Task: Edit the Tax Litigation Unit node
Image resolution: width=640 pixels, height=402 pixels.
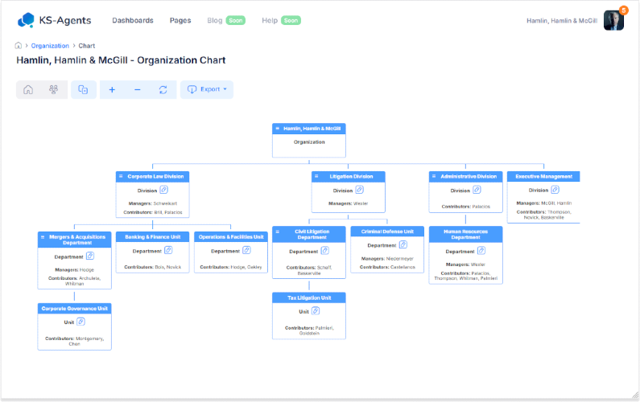Action: point(316,310)
